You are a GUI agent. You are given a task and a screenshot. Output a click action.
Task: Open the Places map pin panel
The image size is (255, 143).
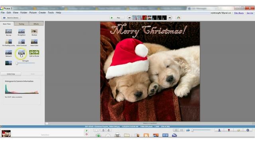[229, 130]
